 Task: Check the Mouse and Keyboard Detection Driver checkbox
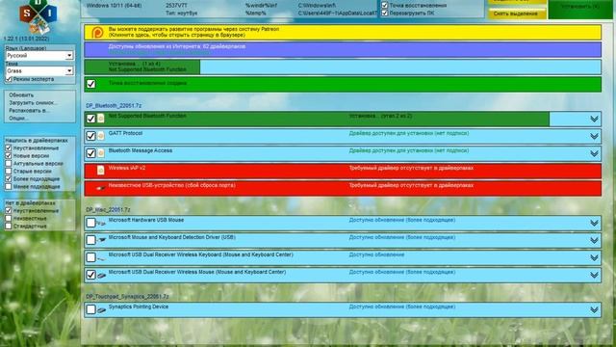click(x=90, y=240)
